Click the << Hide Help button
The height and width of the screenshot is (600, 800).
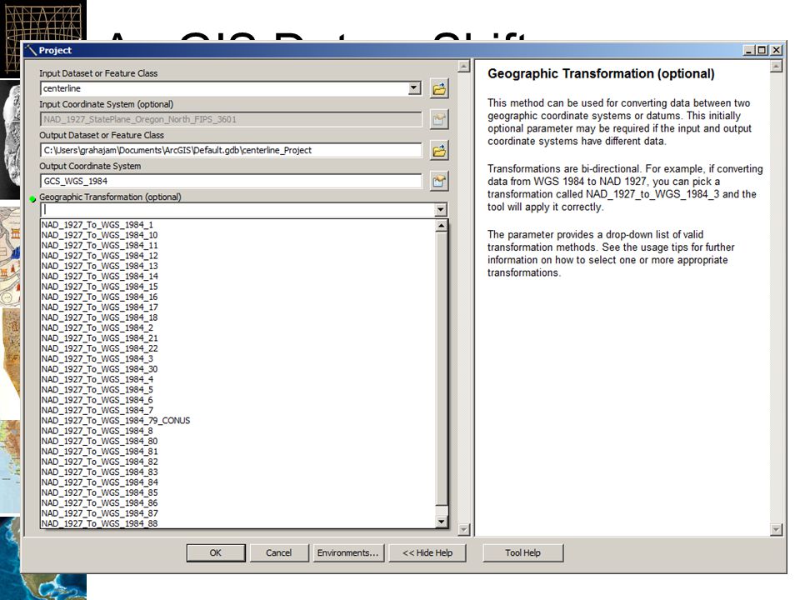coord(427,552)
